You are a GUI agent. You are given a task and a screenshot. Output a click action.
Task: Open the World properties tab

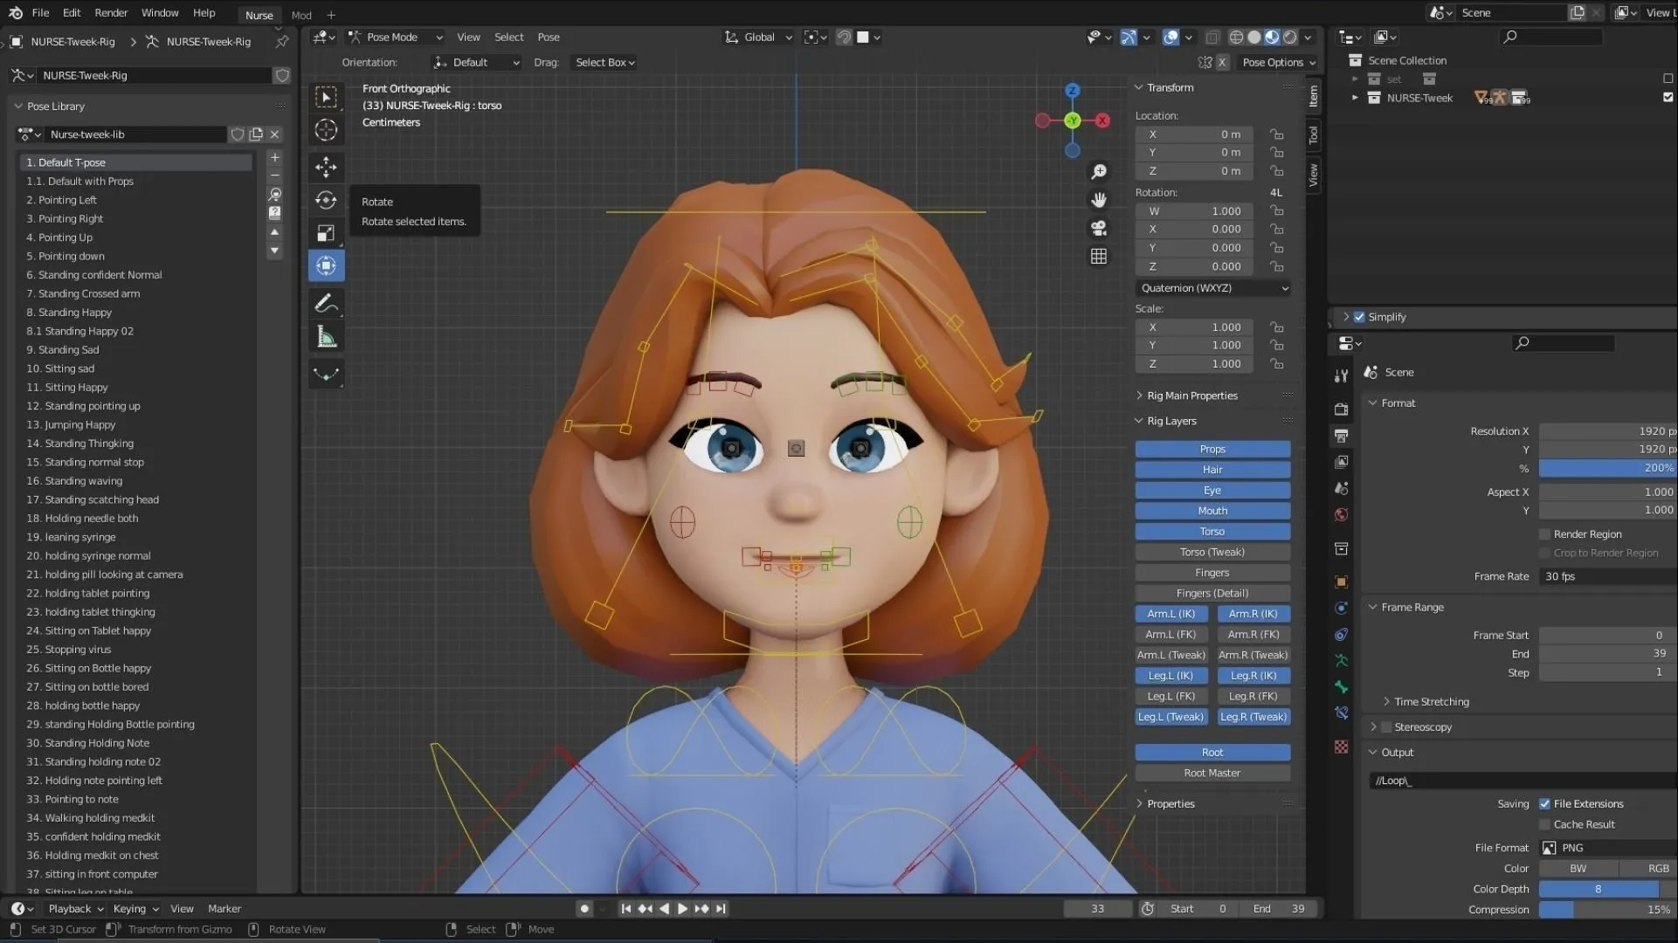(1342, 514)
